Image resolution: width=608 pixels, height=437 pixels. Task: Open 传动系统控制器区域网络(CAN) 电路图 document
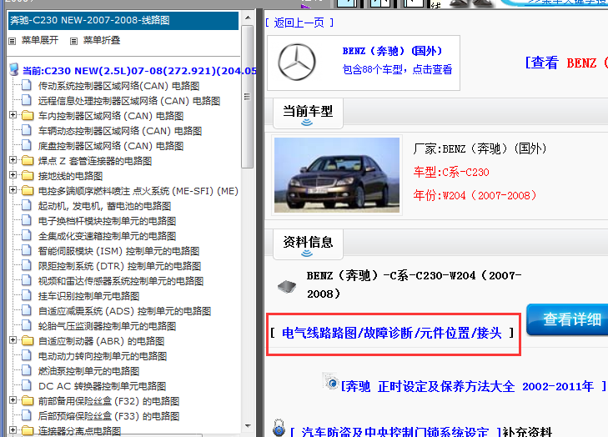click(x=118, y=86)
